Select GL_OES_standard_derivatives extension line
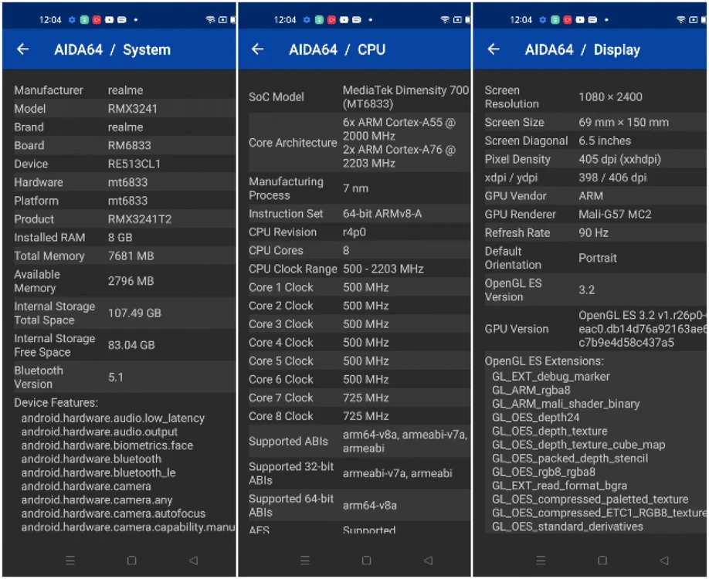Image resolution: width=709 pixels, height=579 pixels. click(568, 527)
